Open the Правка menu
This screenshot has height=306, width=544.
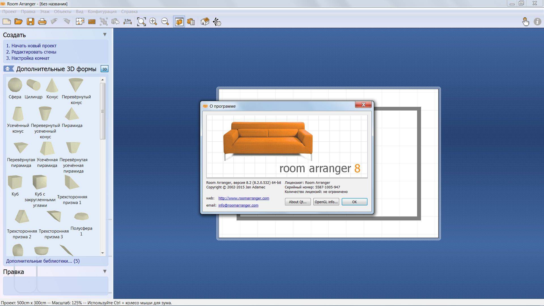[28, 12]
